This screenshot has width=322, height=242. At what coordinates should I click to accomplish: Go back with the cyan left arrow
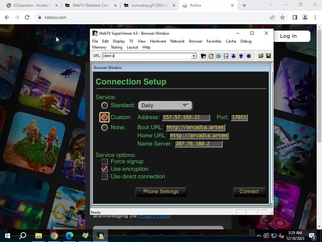[x=219, y=56]
